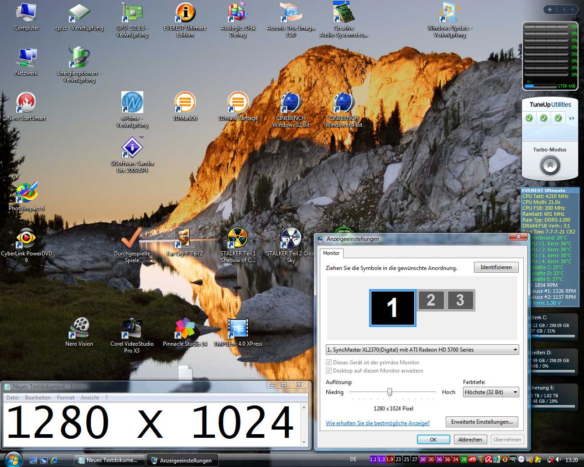Open Bearbeiten menu in Editor
The image size is (584, 467).
coord(38,398)
